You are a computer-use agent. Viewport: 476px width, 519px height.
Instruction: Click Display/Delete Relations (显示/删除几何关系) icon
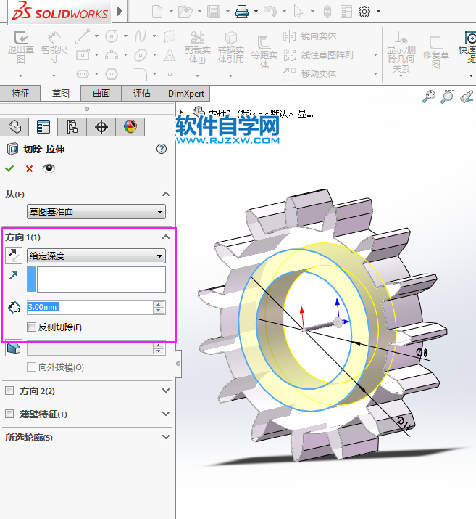click(401, 38)
